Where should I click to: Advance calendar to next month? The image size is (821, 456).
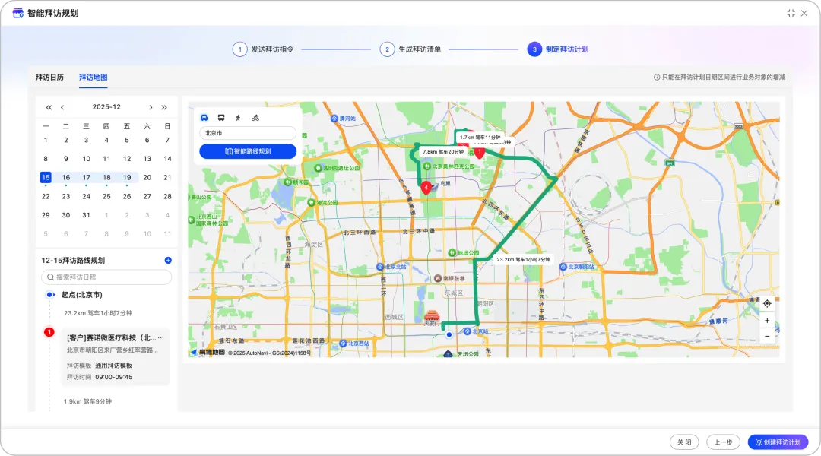151,107
